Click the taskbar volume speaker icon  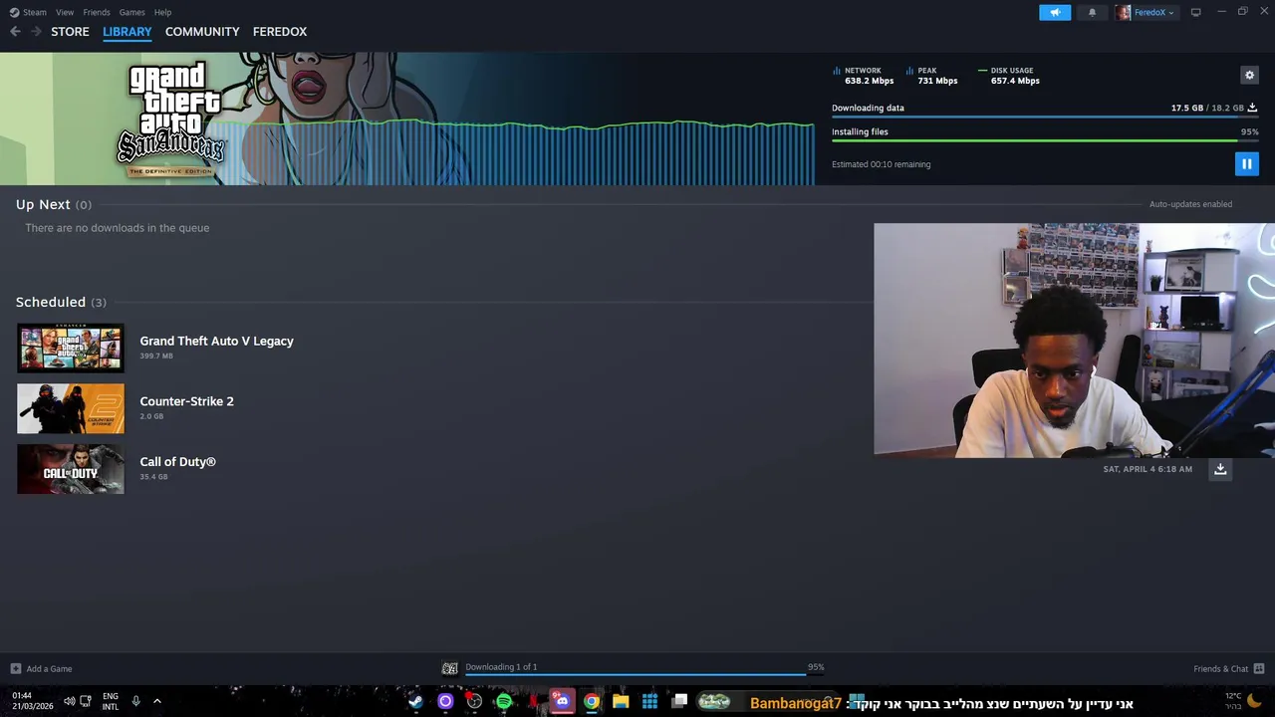[x=70, y=701]
